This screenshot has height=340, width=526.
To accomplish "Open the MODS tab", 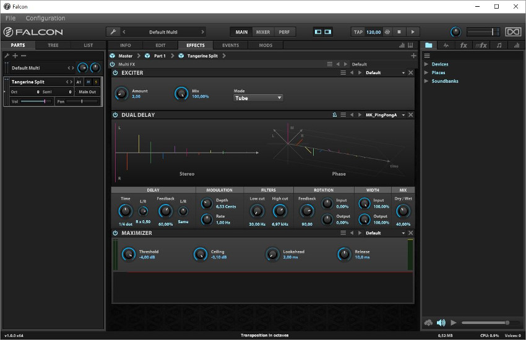I will 265,45.
